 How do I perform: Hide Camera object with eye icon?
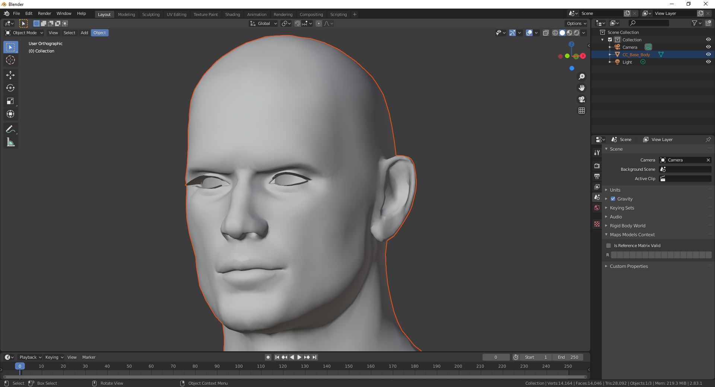[708, 47]
